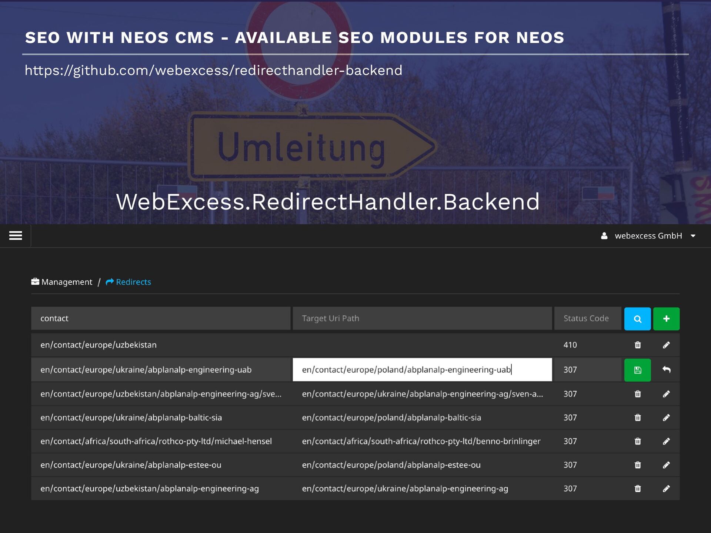This screenshot has width=711, height=533.
Task: Select target path ending in benno-brinlinger
Action: (x=421, y=441)
